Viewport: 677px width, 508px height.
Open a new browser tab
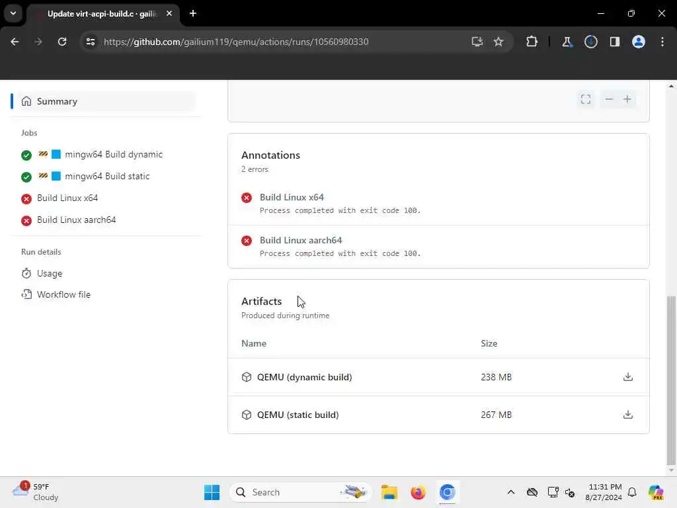point(193,13)
